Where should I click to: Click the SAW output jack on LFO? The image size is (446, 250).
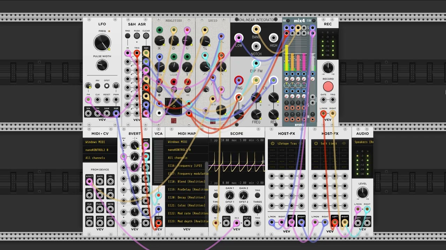107,114
